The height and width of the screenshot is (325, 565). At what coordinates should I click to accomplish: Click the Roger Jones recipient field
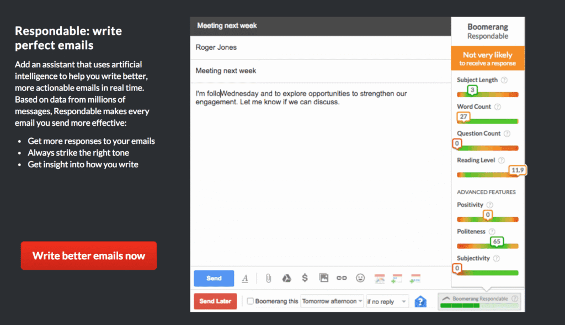coord(320,47)
